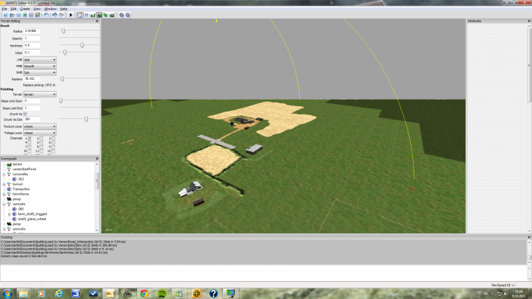Open the Texture Layer dropdown
The height and width of the screenshot is (299, 532).
pyautogui.click(x=40, y=126)
